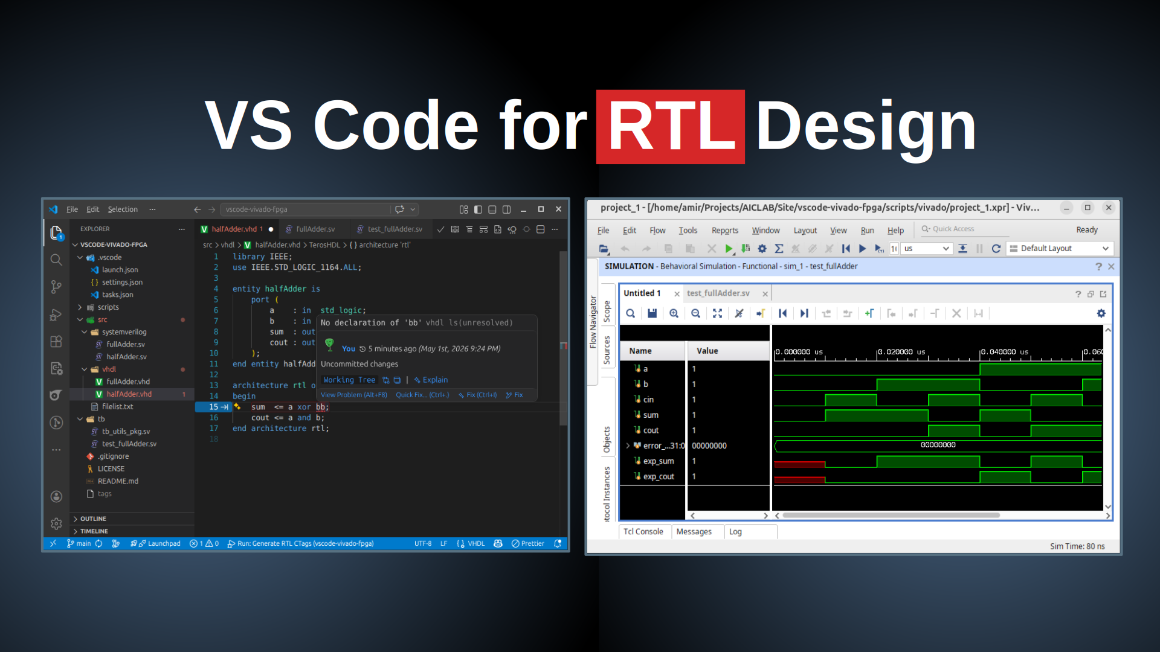Click the Quick Access search field in Vivado

click(x=964, y=229)
